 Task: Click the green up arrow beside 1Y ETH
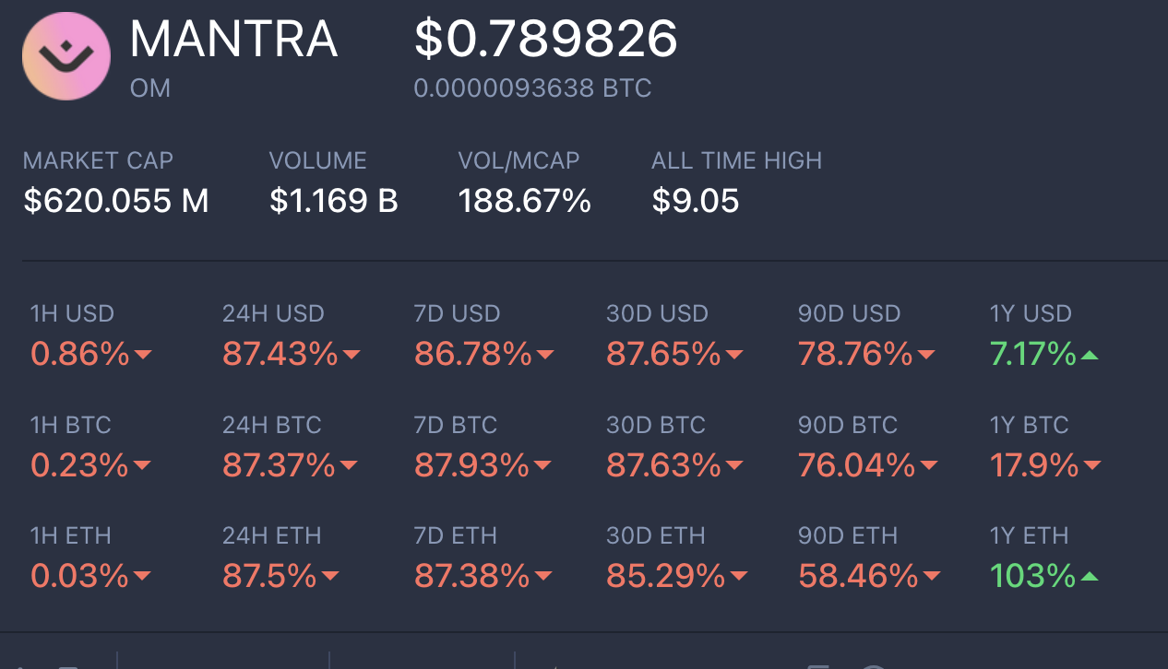point(1089,578)
